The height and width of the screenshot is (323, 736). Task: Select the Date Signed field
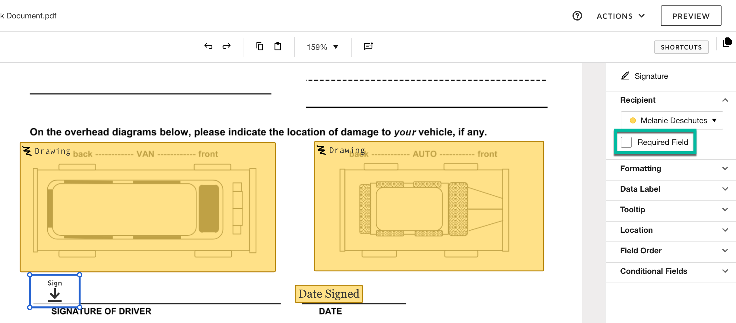pos(329,294)
